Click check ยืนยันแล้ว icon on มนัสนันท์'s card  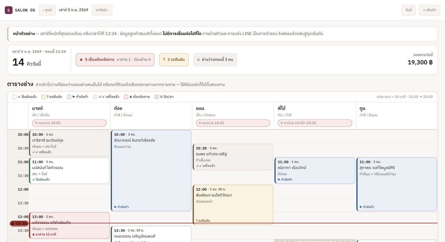(x=34, y=179)
